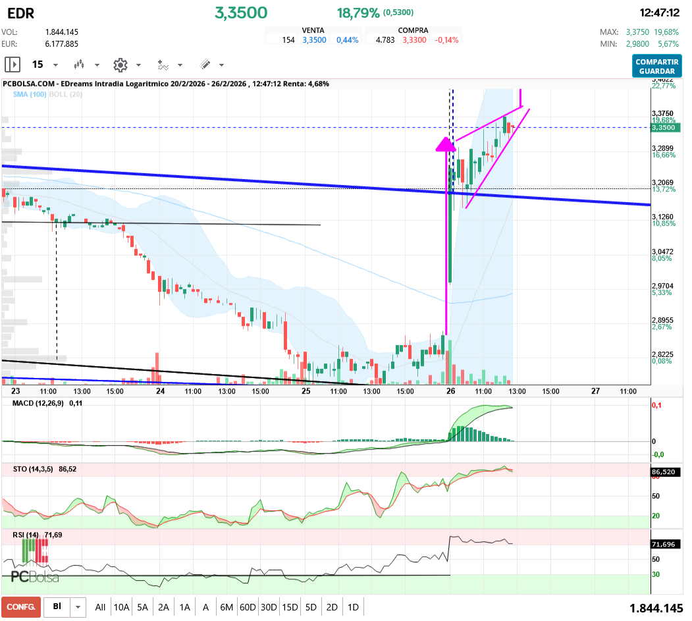
Task: Select the 6M time range tab
Action: click(226, 607)
